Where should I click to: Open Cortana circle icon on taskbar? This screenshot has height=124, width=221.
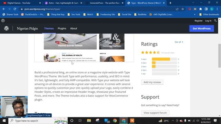(x=72, y=121)
